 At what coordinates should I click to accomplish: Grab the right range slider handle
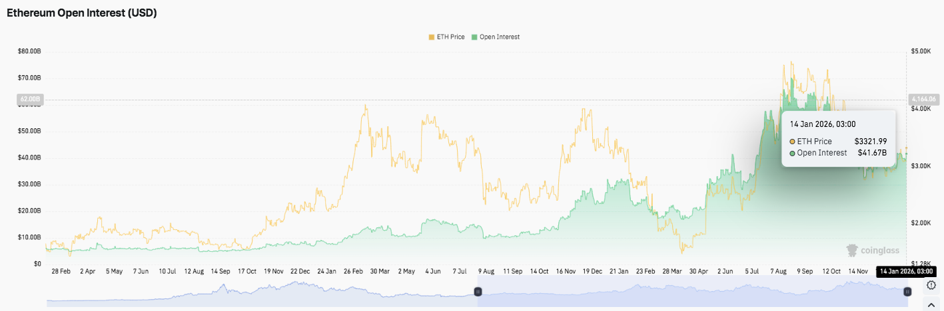pyautogui.click(x=907, y=292)
